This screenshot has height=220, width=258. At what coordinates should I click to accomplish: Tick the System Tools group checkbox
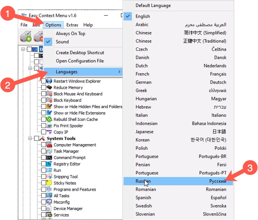37,138
